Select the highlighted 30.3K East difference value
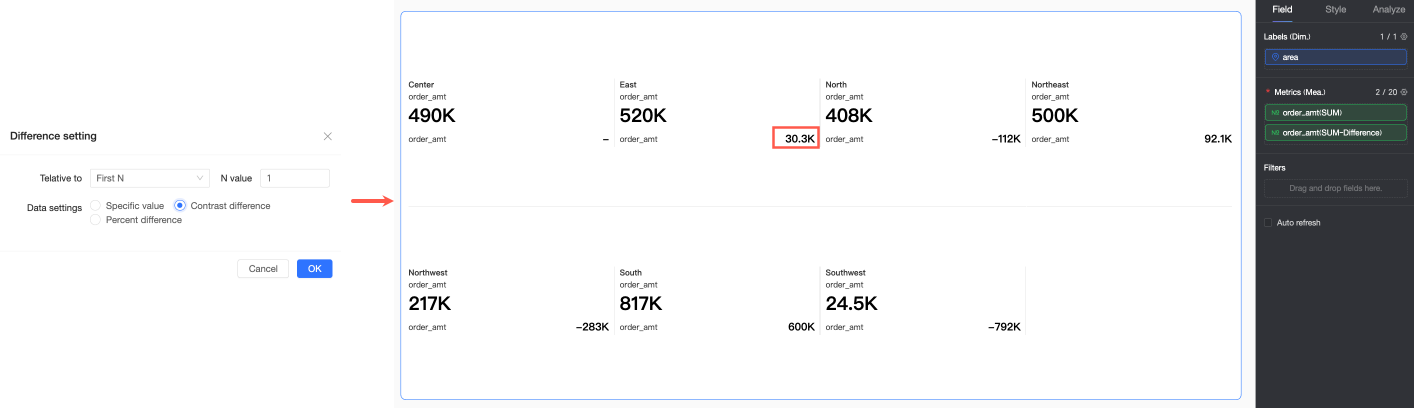 click(799, 138)
